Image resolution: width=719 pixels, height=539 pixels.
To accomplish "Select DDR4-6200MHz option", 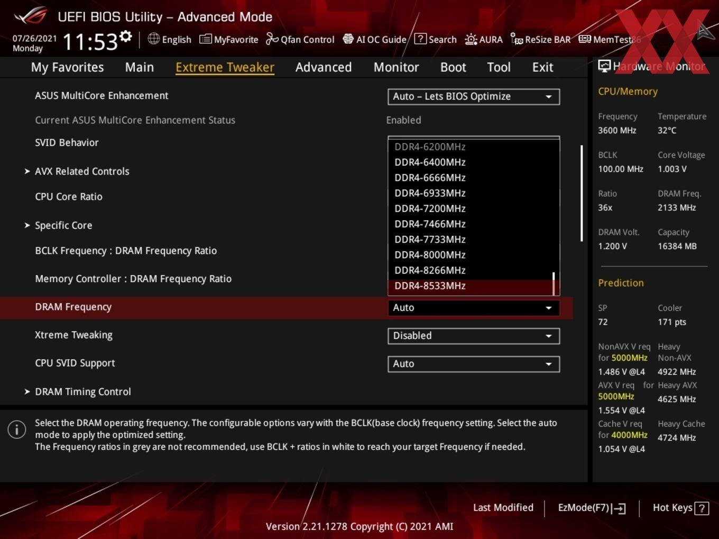I will 474,146.
